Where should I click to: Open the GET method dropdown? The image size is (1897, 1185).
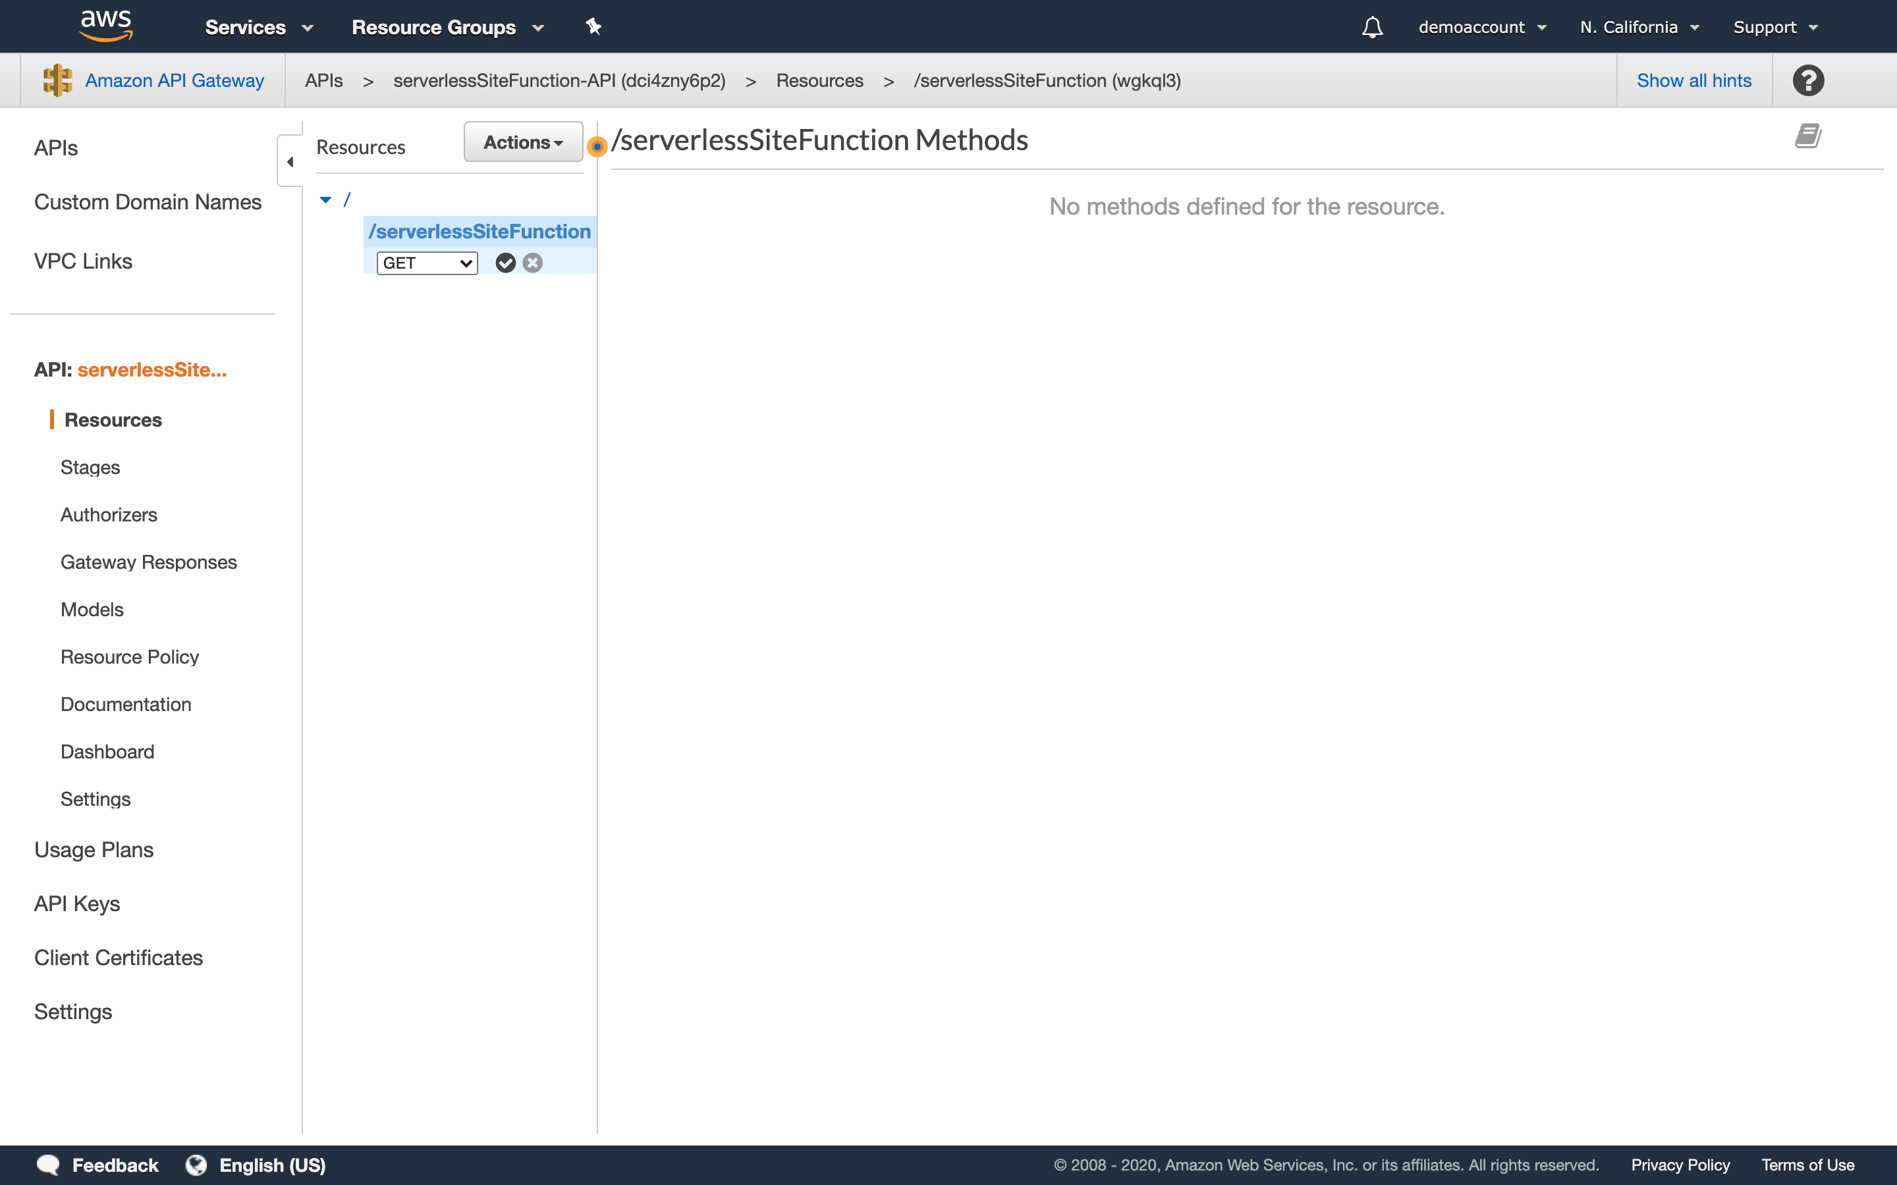tap(426, 263)
